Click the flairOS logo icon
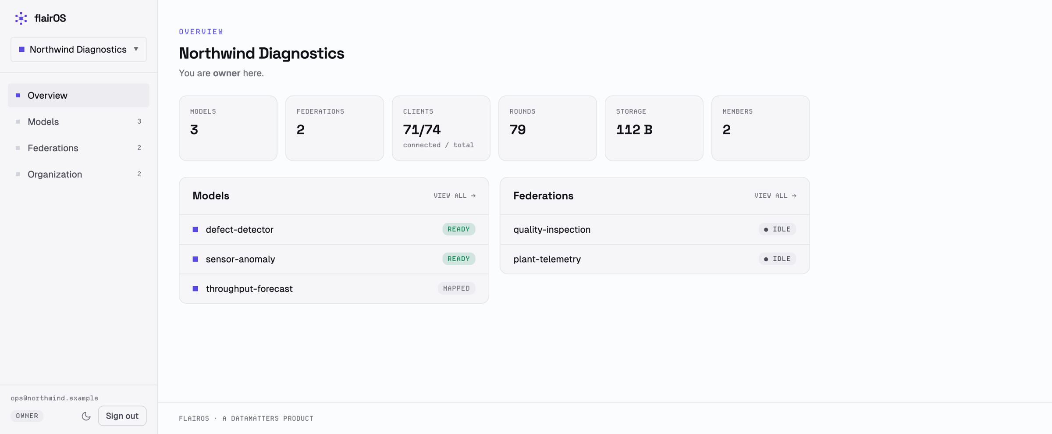 [21, 18]
